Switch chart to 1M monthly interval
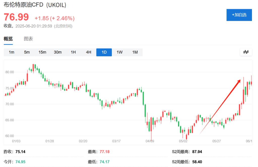The height and width of the screenshot is (167, 258). click(135, 52)
